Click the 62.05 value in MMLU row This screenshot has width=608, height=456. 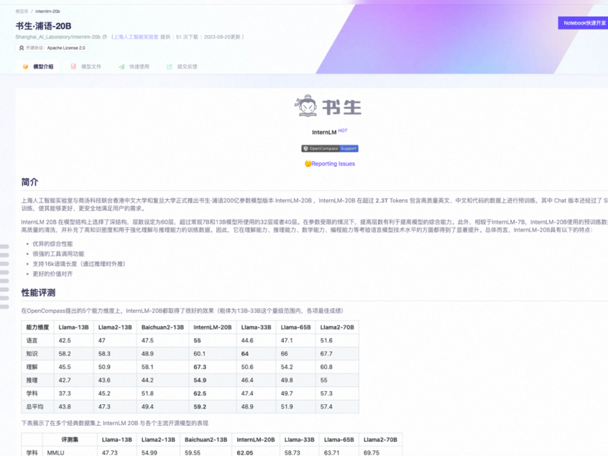pyautogui.click(x=244, y=453)
